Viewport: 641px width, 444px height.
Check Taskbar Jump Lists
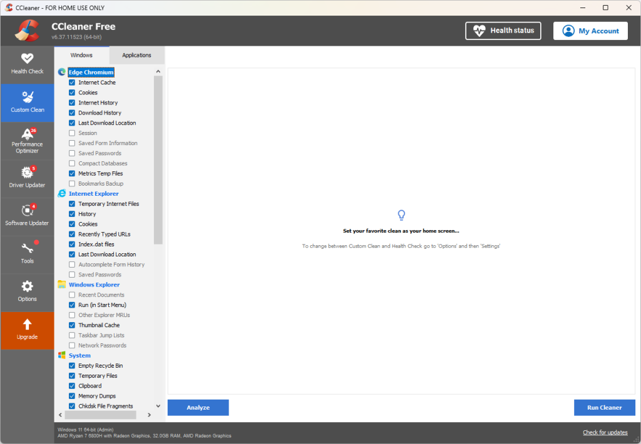(x=72, y=335)
